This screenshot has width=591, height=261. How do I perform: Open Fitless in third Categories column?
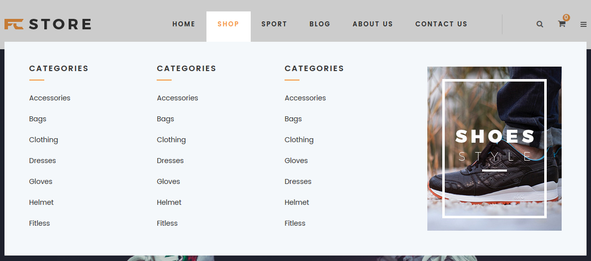coord(295,223)
